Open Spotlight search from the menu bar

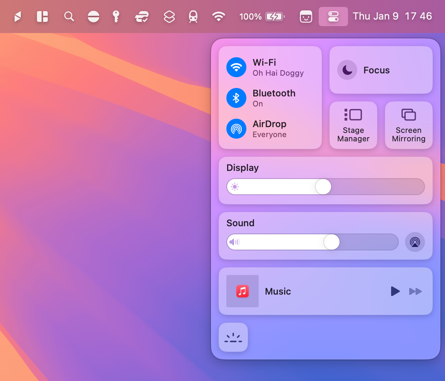pyautogui.click(x=69, y=16)
